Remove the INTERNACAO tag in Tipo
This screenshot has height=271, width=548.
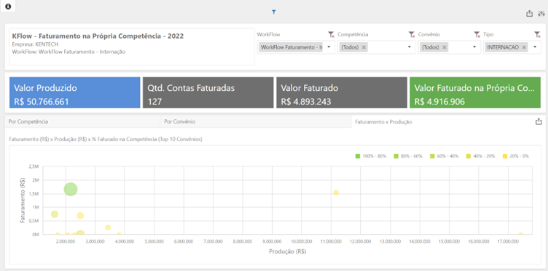(524, 47)
